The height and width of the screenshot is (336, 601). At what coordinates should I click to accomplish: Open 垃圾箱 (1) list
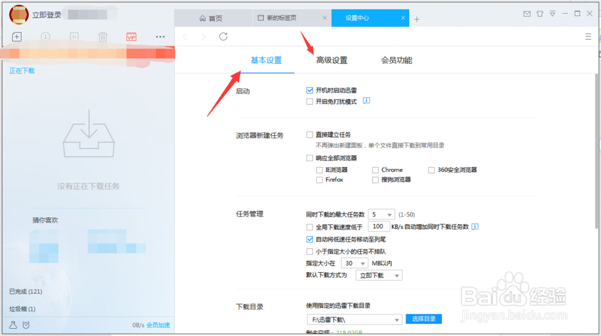tap(22, 309)
